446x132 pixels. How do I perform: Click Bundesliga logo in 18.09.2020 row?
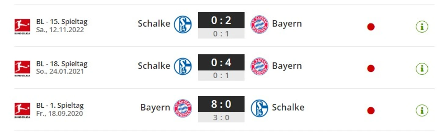click(x=22, y=110)
